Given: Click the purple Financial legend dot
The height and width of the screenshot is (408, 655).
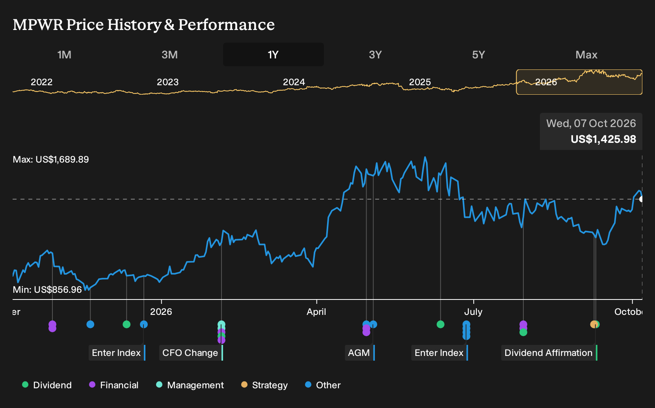Looking at the screenshot, I should [92, 385].
